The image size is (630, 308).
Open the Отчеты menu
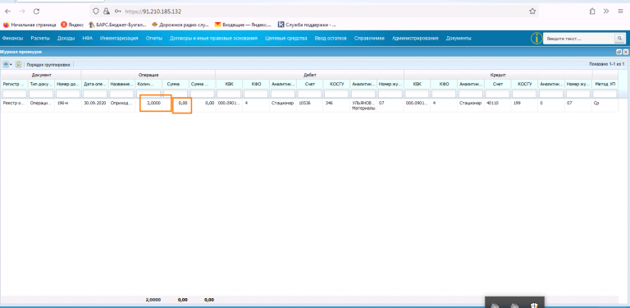coord(154,39)
